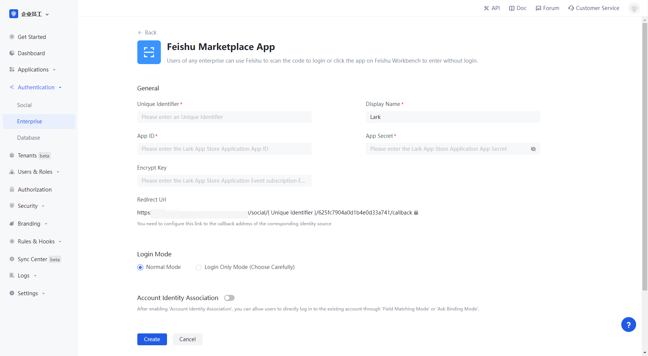Open the Database authentication tab

click(29, 137)
